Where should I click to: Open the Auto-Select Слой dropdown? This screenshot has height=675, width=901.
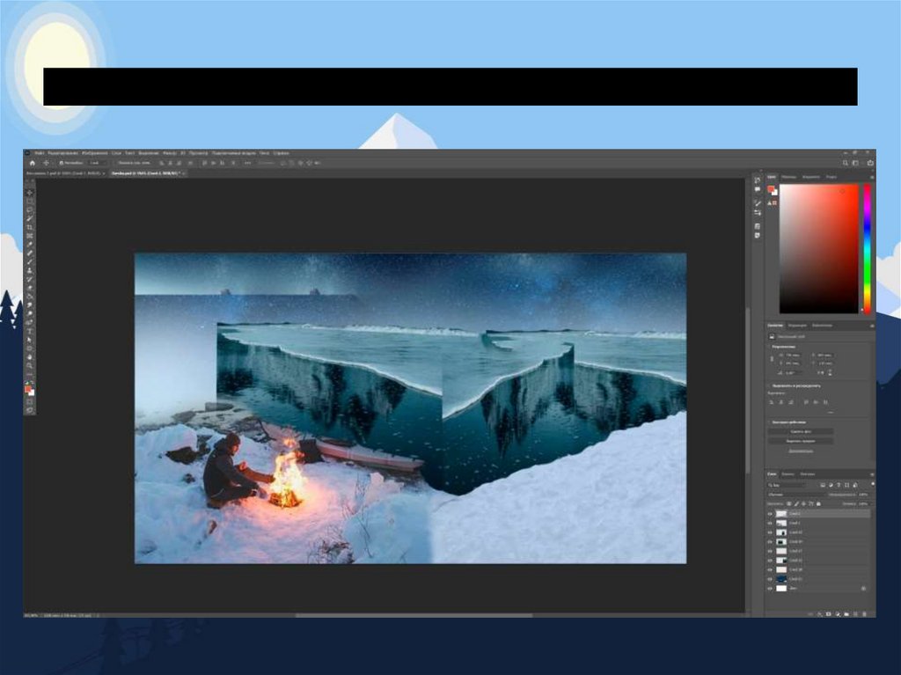coord(97,164)
